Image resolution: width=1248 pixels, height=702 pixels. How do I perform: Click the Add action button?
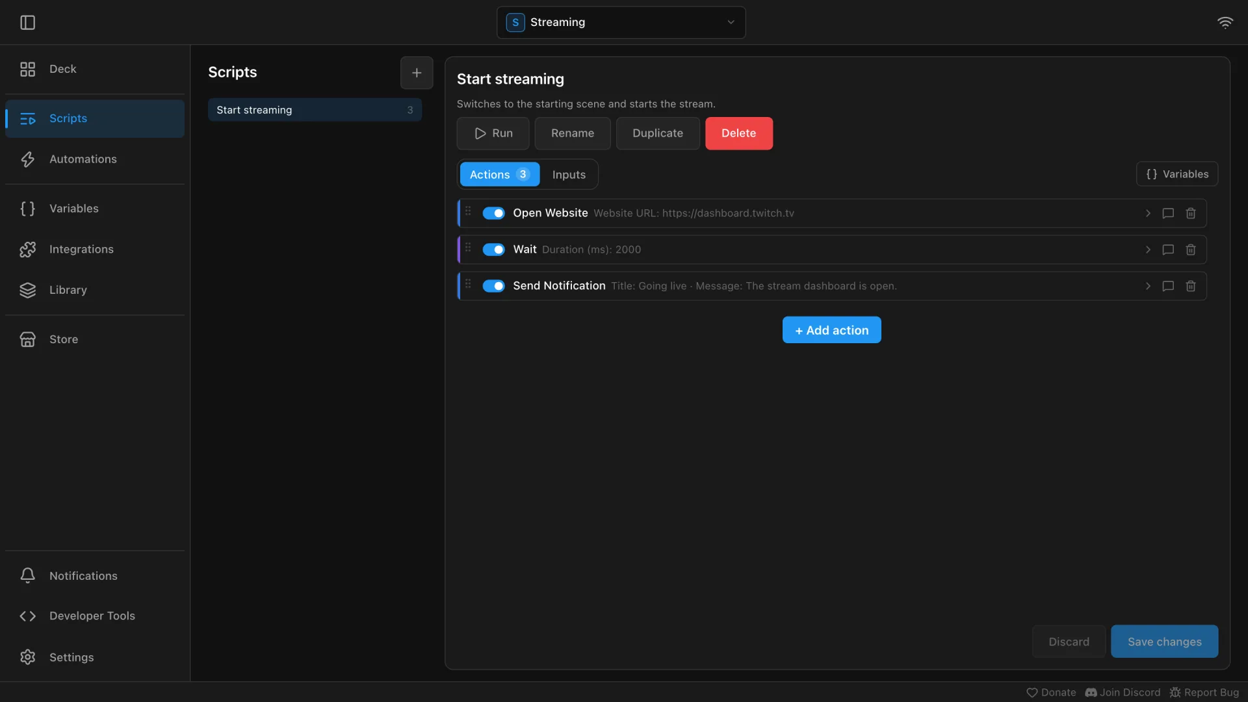pyautogui.click(x=831, y=330)
